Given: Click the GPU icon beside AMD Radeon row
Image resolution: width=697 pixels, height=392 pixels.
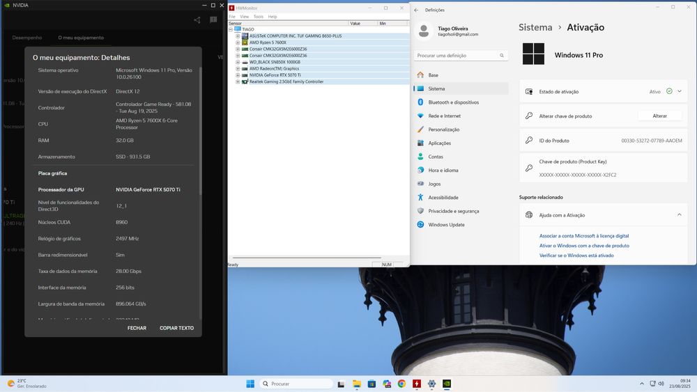Looking at the screenshot, I should pyautogui.click(x=245, y=69).
